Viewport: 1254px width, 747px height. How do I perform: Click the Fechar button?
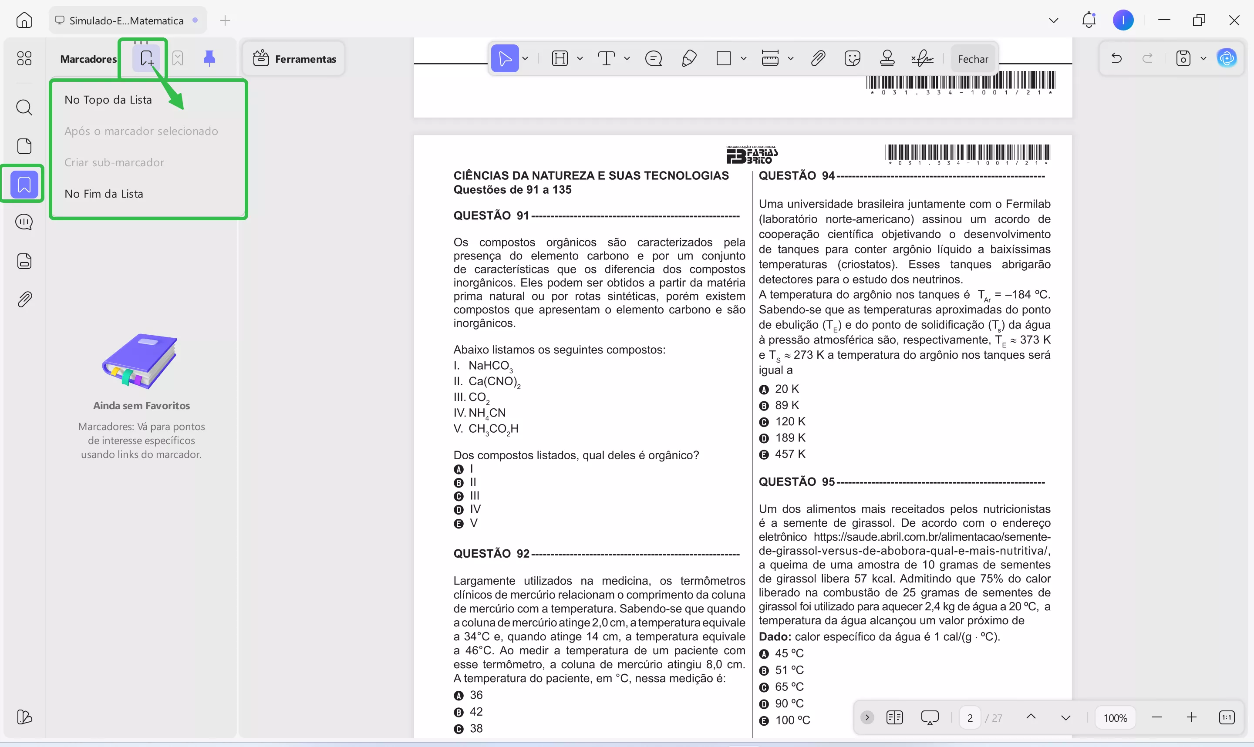[x=973, y=59]
